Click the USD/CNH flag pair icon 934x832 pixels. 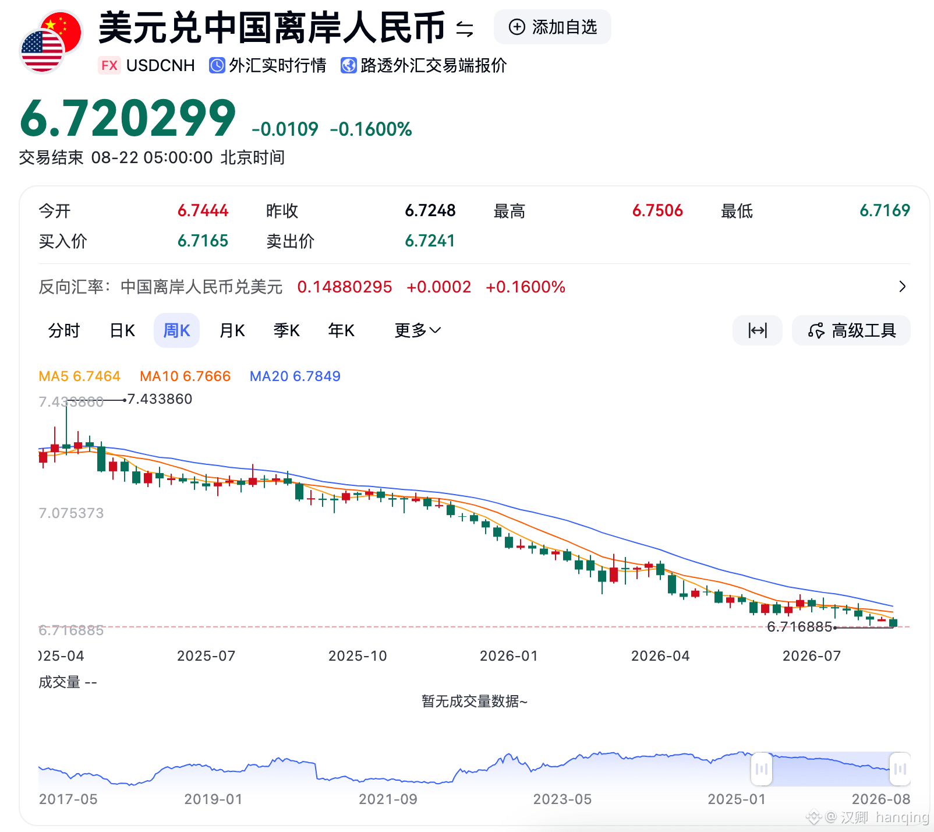(x=51, y=42)
